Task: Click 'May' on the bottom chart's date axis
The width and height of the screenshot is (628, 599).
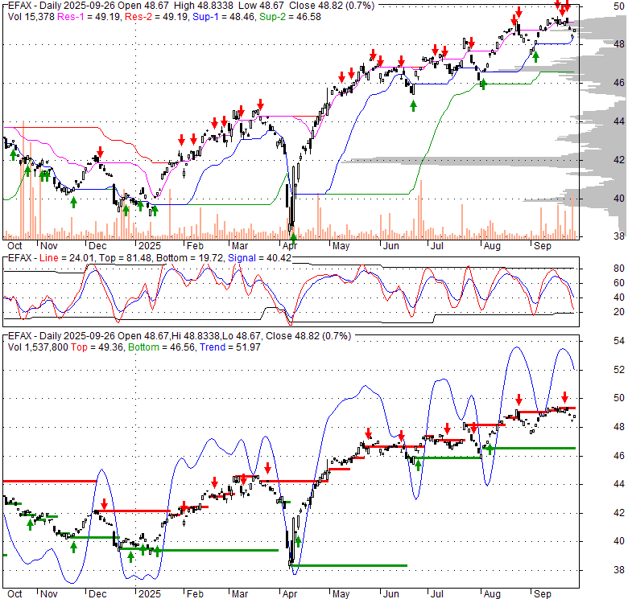Action: point(341,594)
